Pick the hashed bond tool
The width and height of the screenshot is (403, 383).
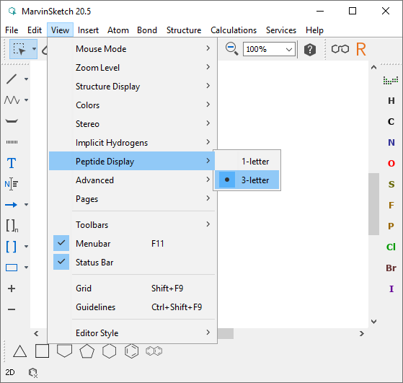click(12, 142)
